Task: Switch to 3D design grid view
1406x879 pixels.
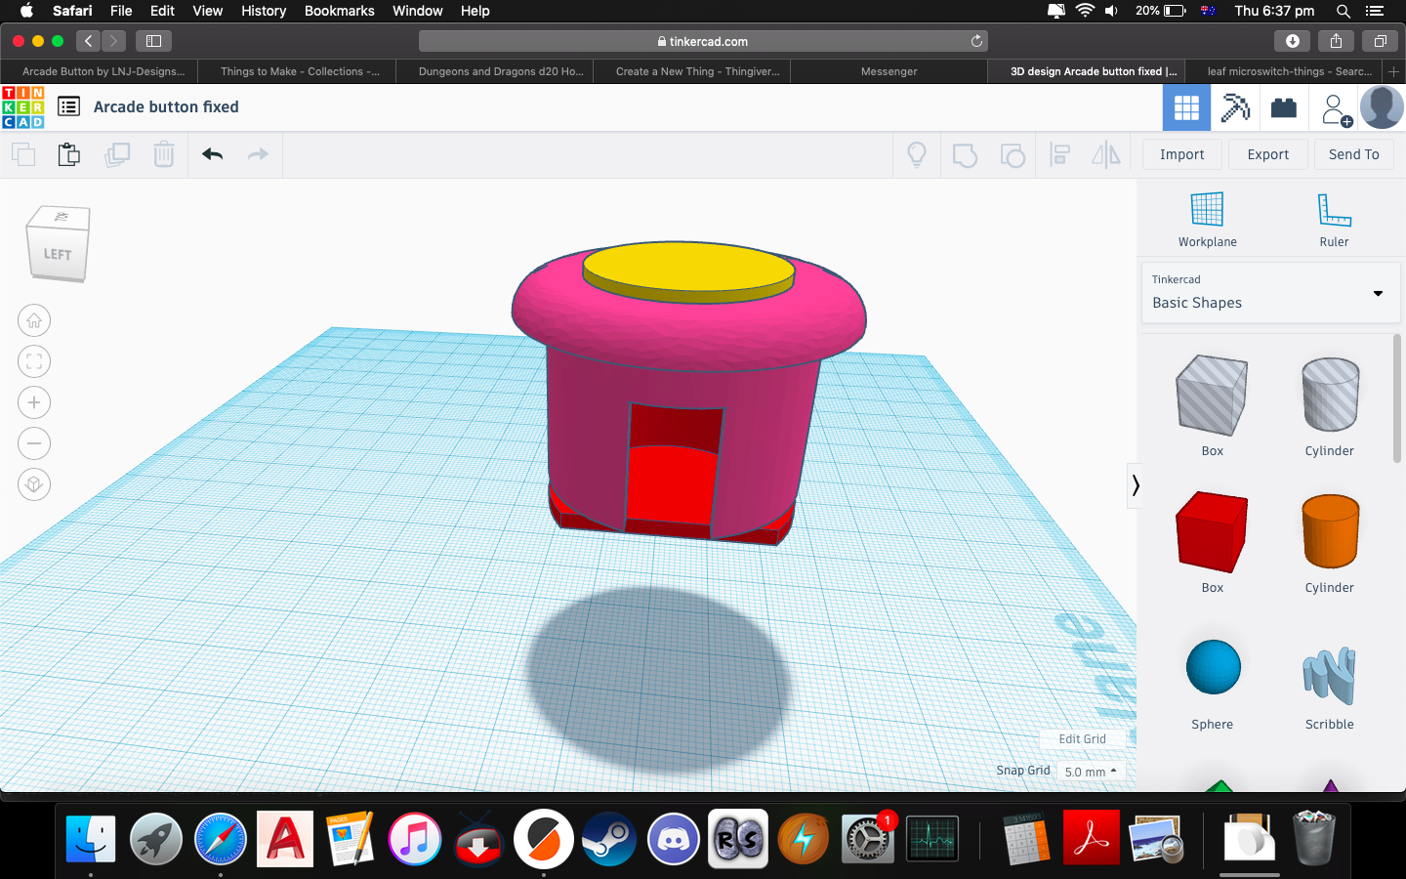Action: (x=1186, y=107)
